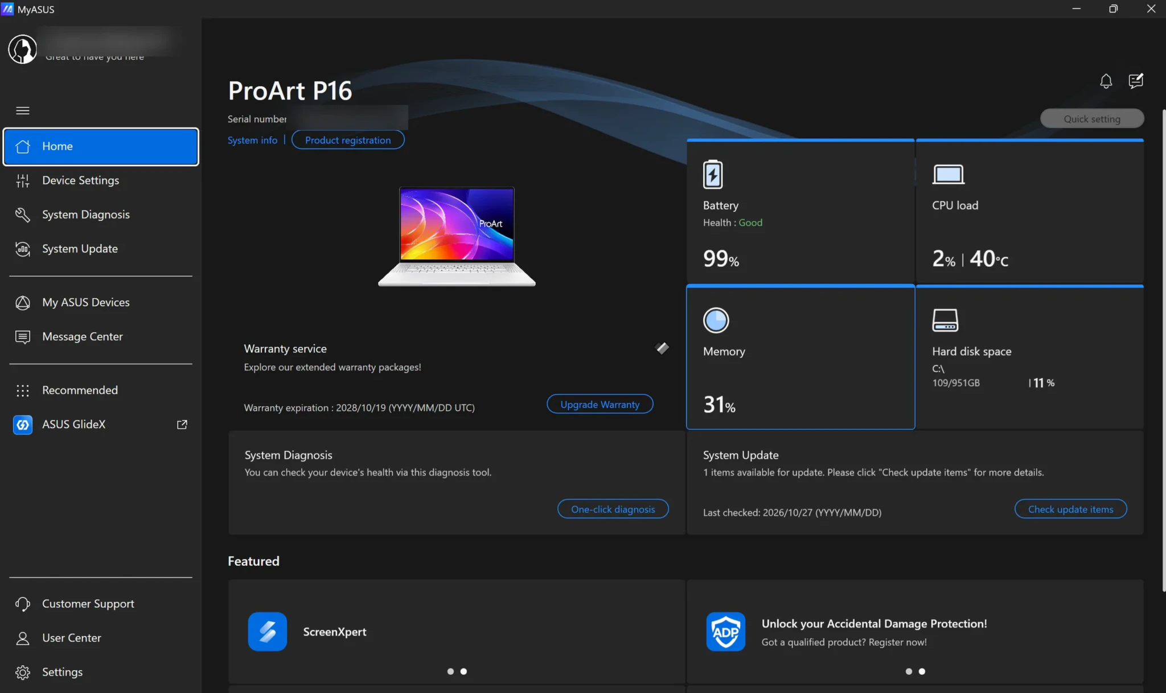Click the vertical scrollbar on right edge

1163,350
